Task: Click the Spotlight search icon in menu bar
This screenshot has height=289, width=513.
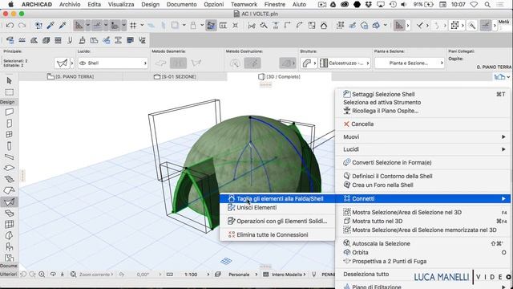Action: (487, 5)
